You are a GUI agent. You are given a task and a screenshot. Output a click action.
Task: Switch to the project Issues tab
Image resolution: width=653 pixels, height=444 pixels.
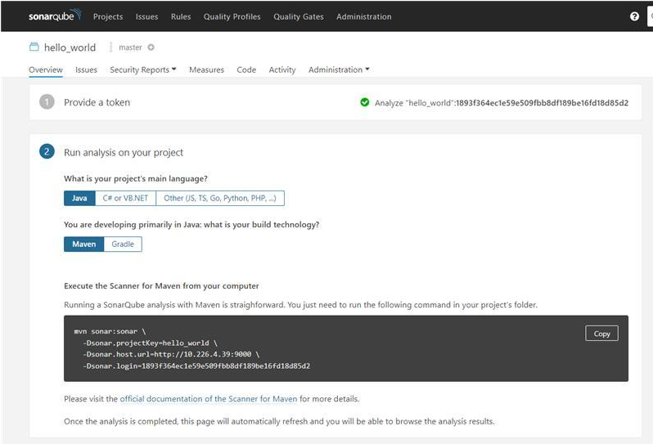(x=86, y=70)
